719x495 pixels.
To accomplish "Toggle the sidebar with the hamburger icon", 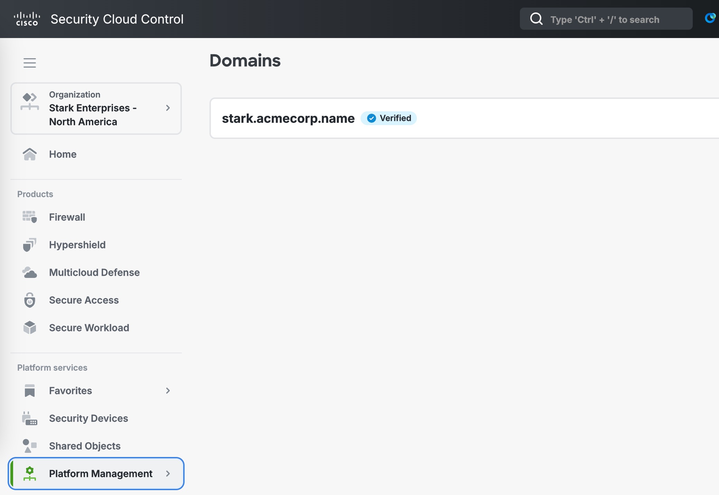I will (x=30, y=63).
